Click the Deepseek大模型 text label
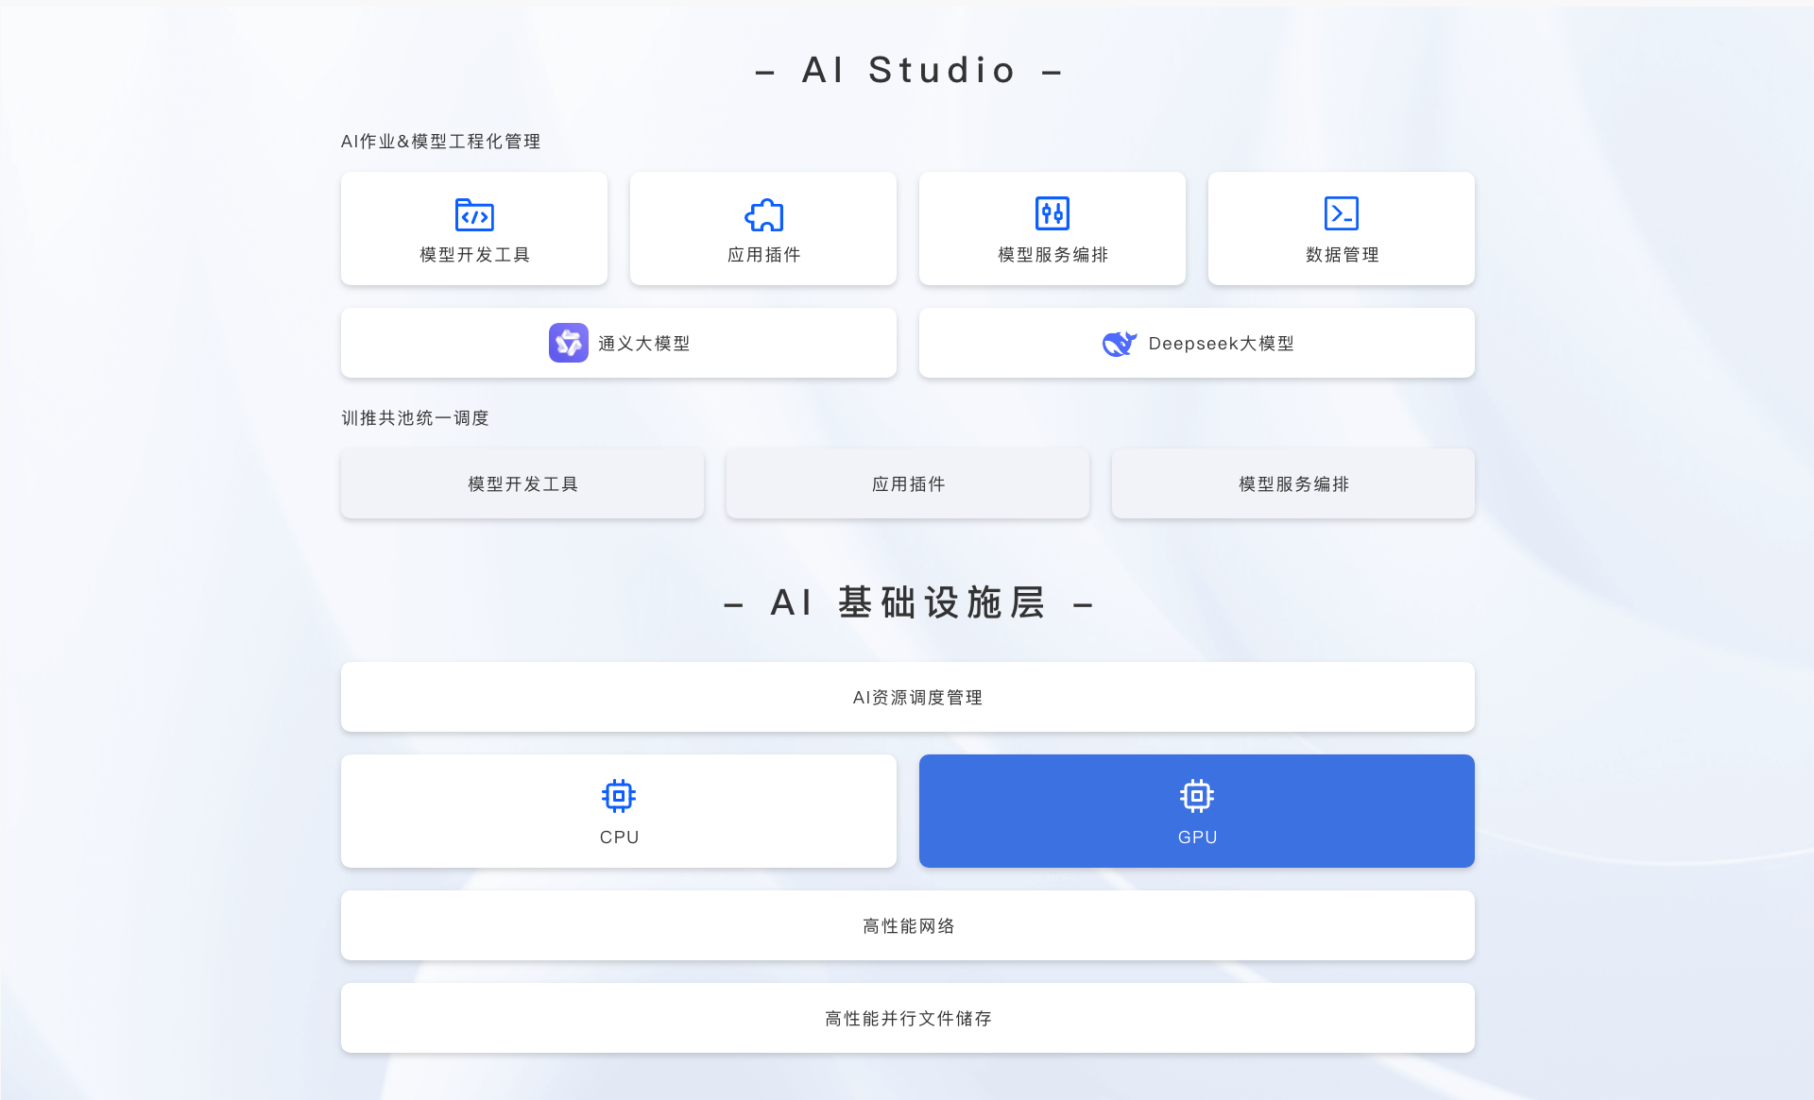This screenshot has width=1814, height=1100. pos(1221,344)
